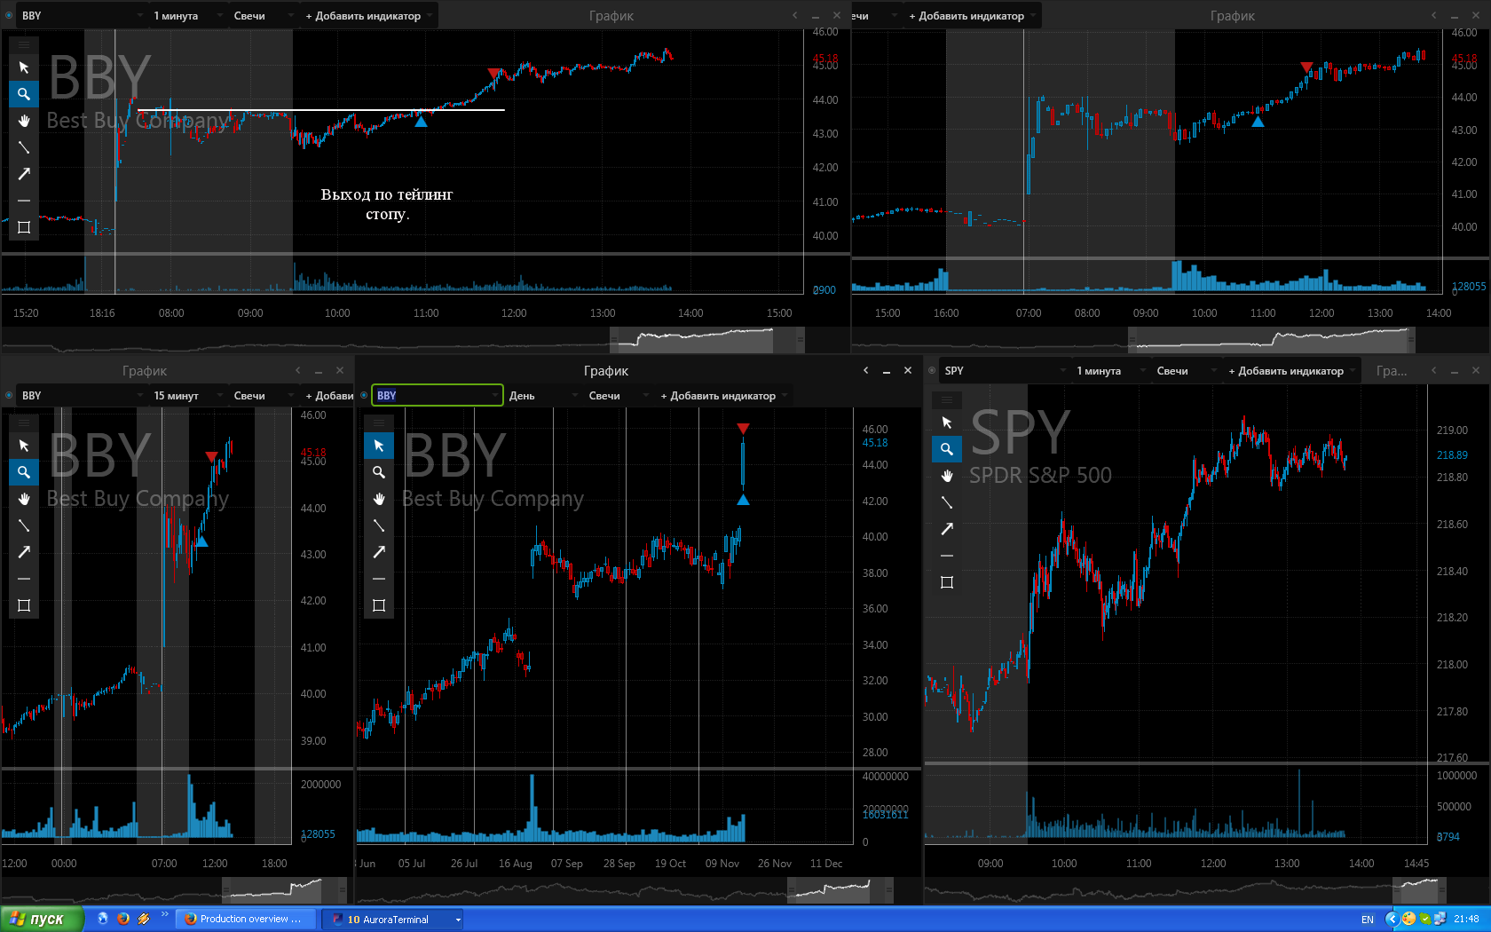Choose the trend line tool in the SPY chart
The width and height of the screenshot is (1491, 932).
pyautogui.click(x=947, y=502)
